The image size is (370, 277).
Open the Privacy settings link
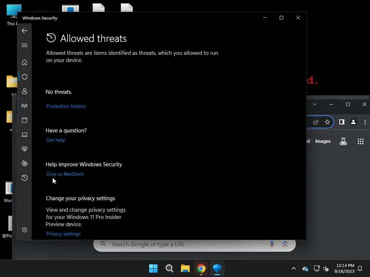63,234
